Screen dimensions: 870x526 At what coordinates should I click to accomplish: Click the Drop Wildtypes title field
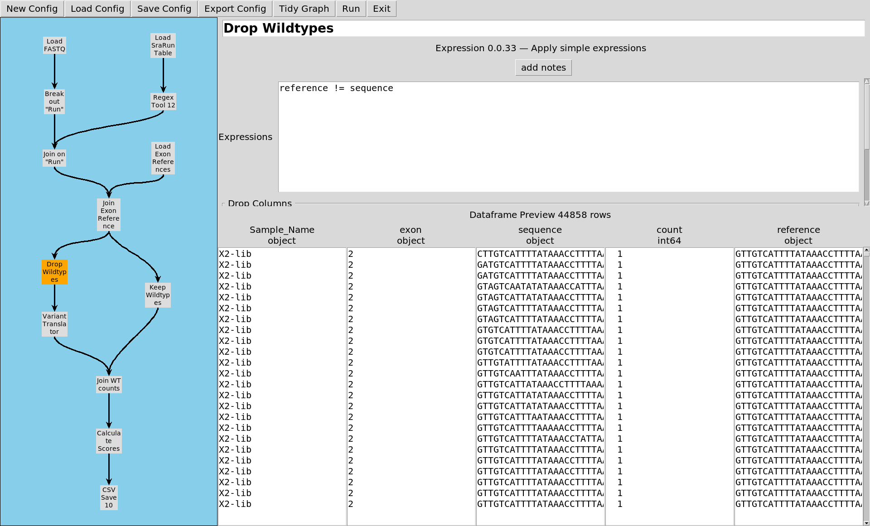[543, 28]
